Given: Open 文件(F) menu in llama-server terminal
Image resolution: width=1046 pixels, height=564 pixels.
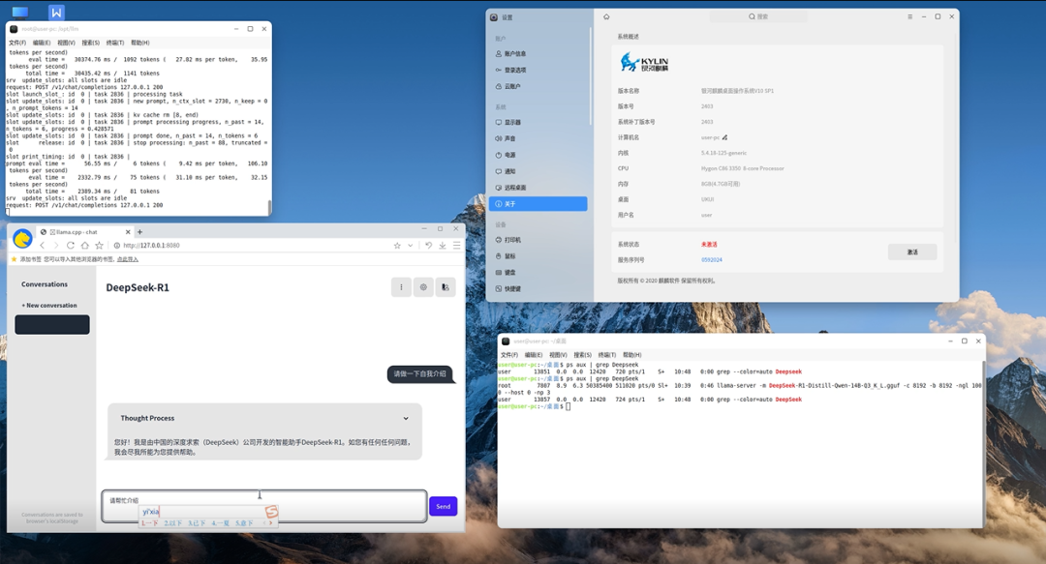Looking at the screenshot, I should click(x=16, y=43).
